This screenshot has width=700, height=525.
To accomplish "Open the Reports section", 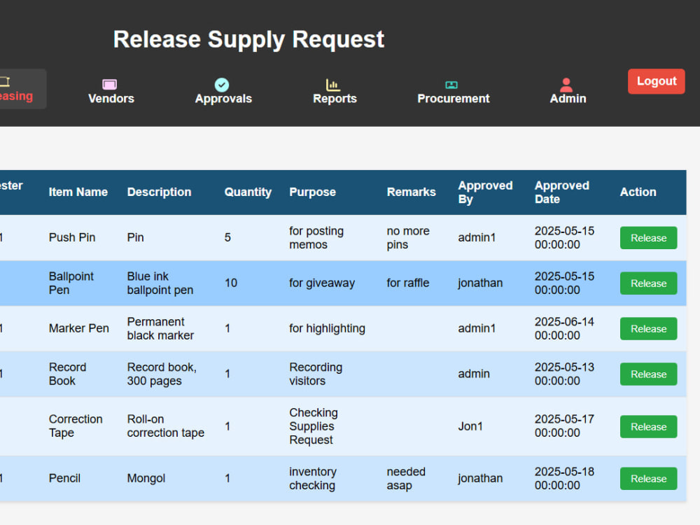I will point(335,99).
